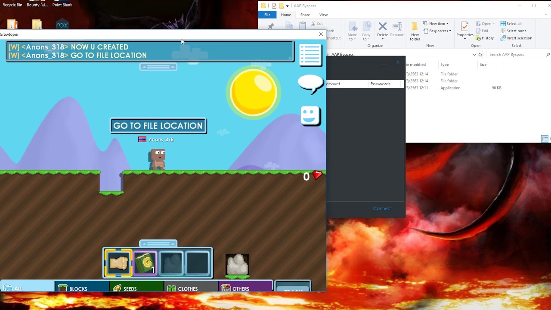Image resolution: width=551 pixels, height=310 pixels.
Task: Click the red gem counter icon
Action: 318,175
